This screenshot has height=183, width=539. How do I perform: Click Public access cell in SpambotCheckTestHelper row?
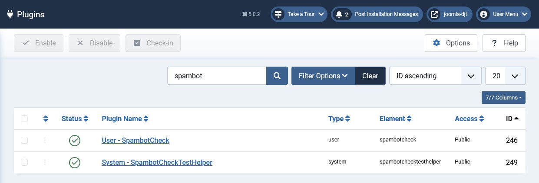[x=463, y=162]
